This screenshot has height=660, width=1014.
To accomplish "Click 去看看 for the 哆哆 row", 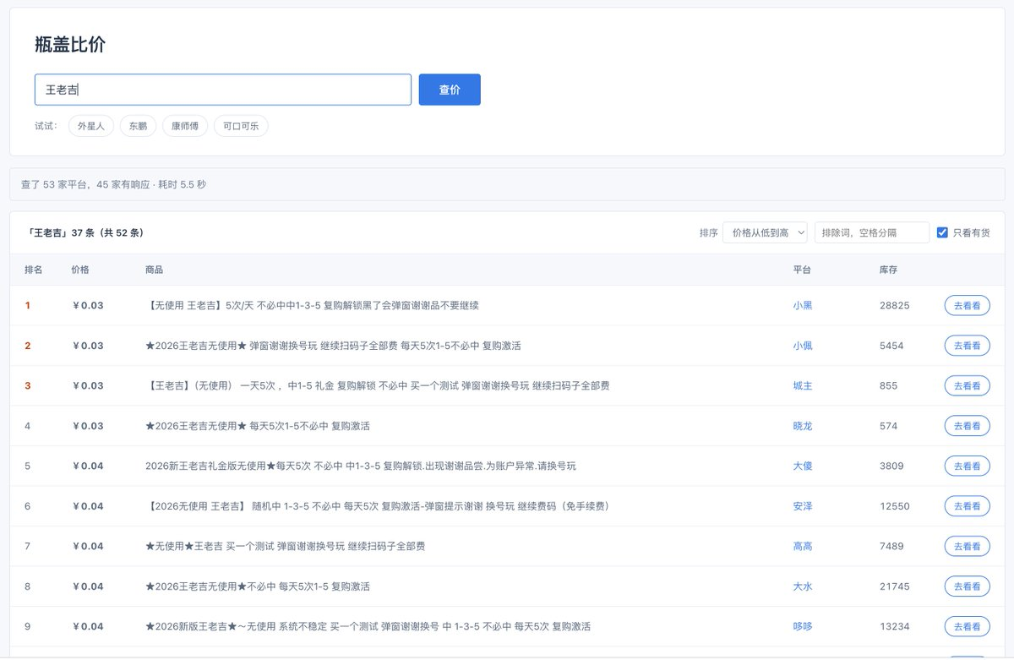I will click(x=967, y=627).
